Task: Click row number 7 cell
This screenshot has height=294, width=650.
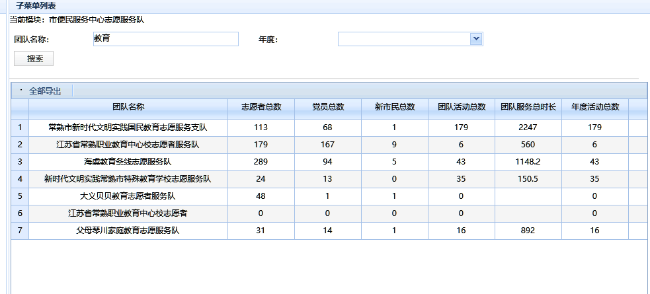Action: click(20, 231)
